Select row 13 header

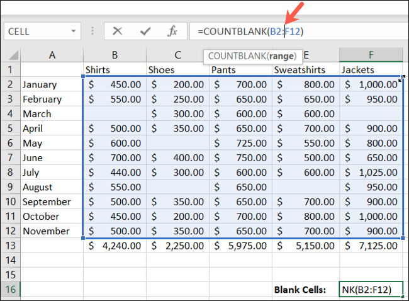tap(11, 245)
